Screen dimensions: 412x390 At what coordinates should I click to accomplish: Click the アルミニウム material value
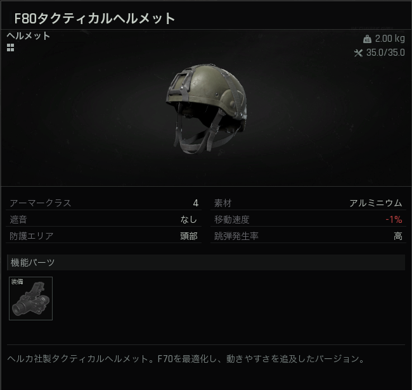pos(376,203)
